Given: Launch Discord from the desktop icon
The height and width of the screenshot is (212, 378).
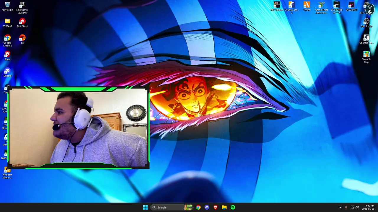Looking at the screenshot, I should point(7,72).
